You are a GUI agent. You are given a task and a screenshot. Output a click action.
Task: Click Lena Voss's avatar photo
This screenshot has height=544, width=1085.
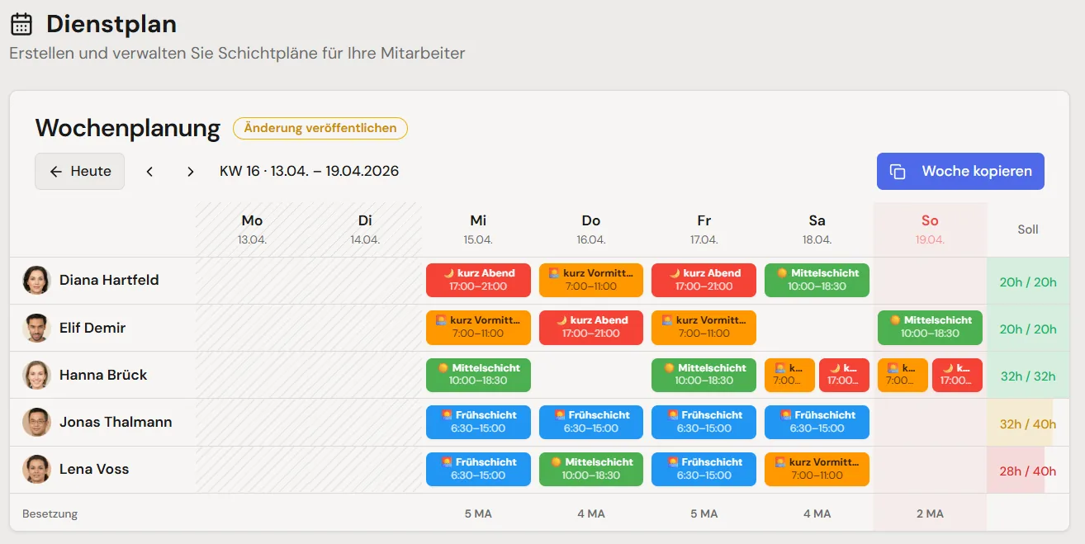click(36, 469)
